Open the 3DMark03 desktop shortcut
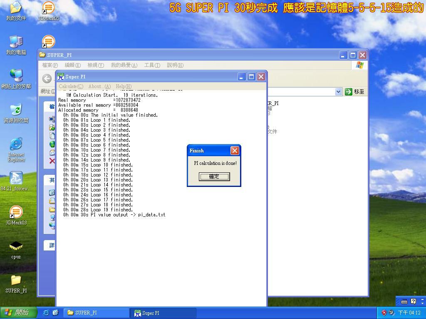The image size is (426, 319). (16, 216)
